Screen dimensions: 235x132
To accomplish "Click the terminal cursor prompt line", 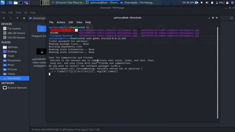I will [50, 74].
